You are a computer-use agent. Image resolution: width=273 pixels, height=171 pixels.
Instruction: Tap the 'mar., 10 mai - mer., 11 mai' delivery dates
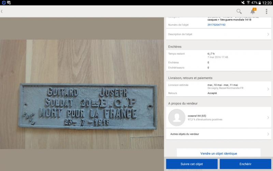(223, 85)
